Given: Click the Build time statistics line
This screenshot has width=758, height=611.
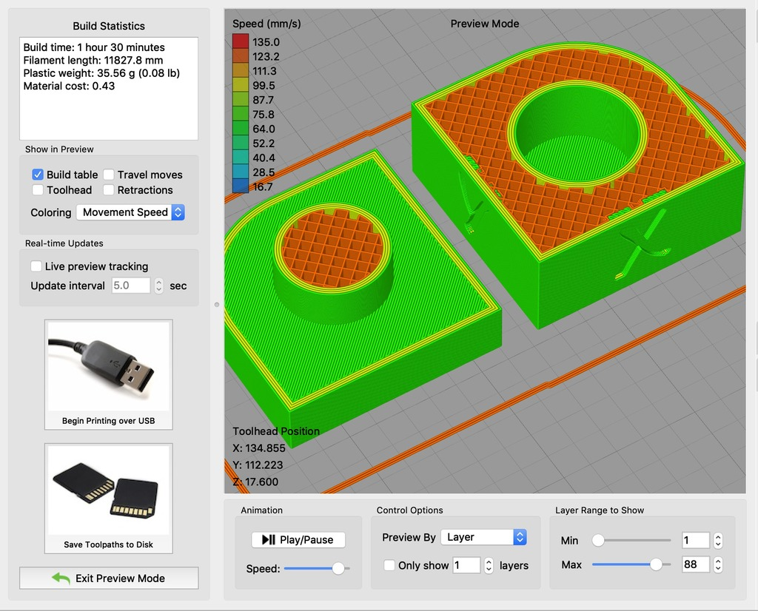Looking at the screenshot, I should (94, 47).
